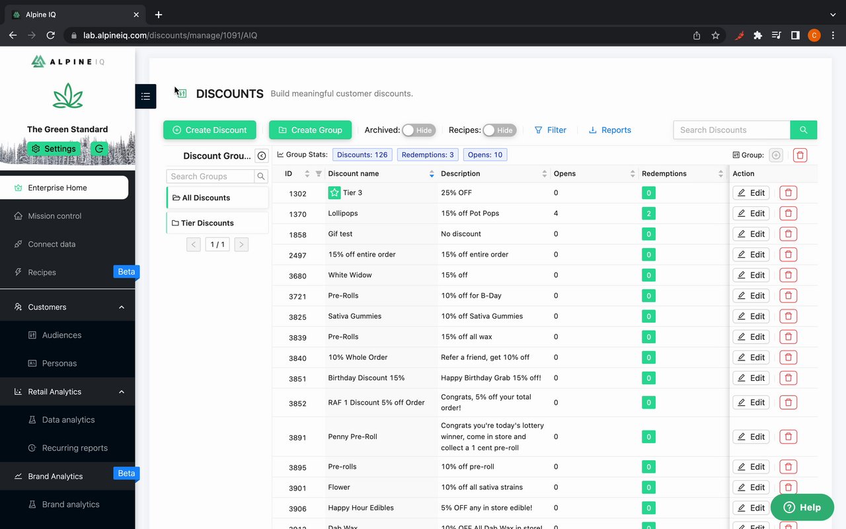
Task: Sort by the ID column arrows
Action: (x=307, y=174)
